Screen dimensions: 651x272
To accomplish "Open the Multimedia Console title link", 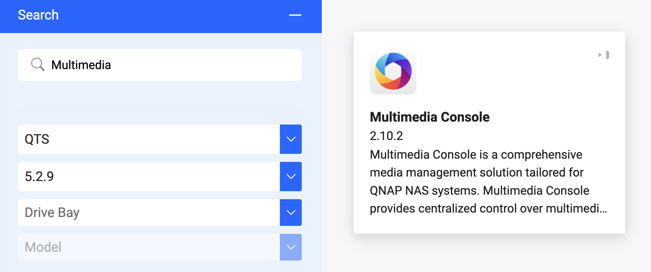I will click(430, 117).
